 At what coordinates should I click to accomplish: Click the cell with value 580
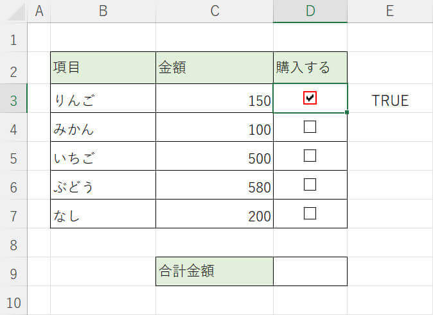point(214,186)
